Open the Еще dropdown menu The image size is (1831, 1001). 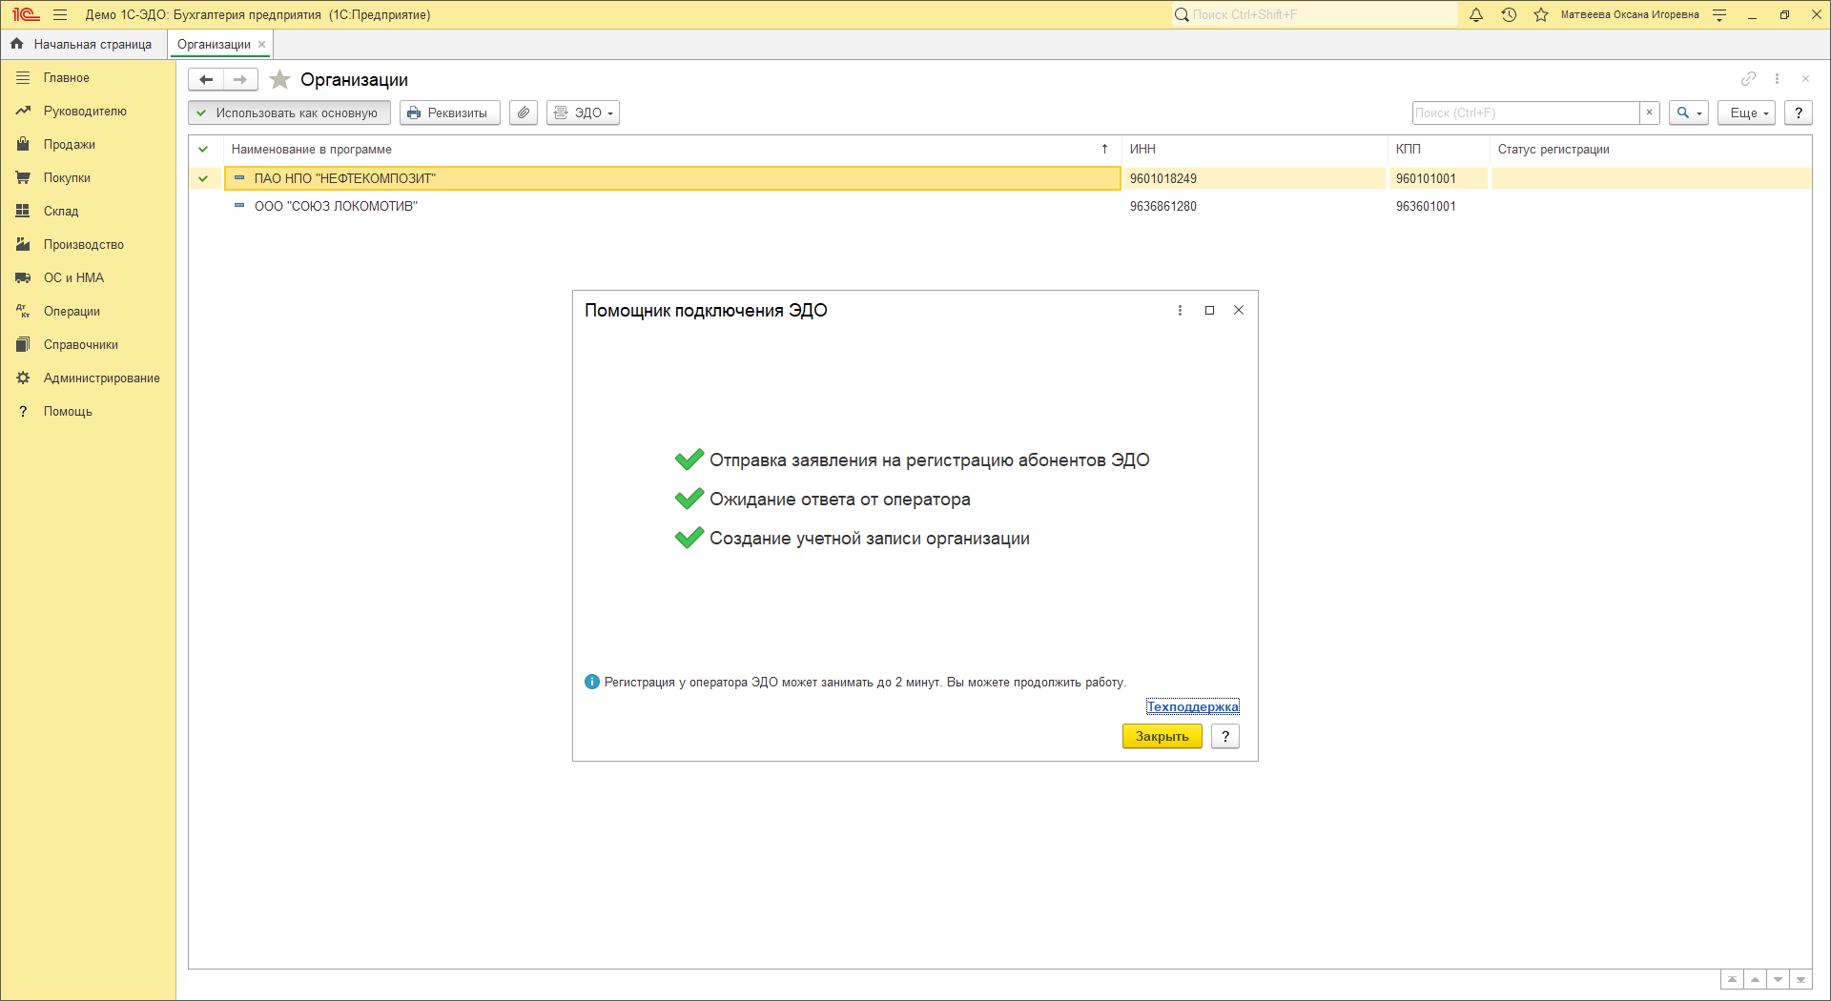tap(1746, 113)
